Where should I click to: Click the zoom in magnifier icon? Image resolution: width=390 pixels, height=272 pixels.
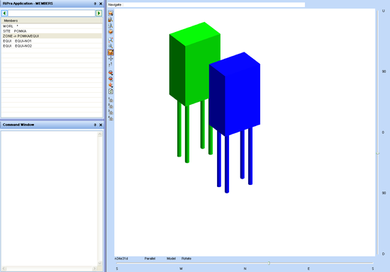point(111,40)
